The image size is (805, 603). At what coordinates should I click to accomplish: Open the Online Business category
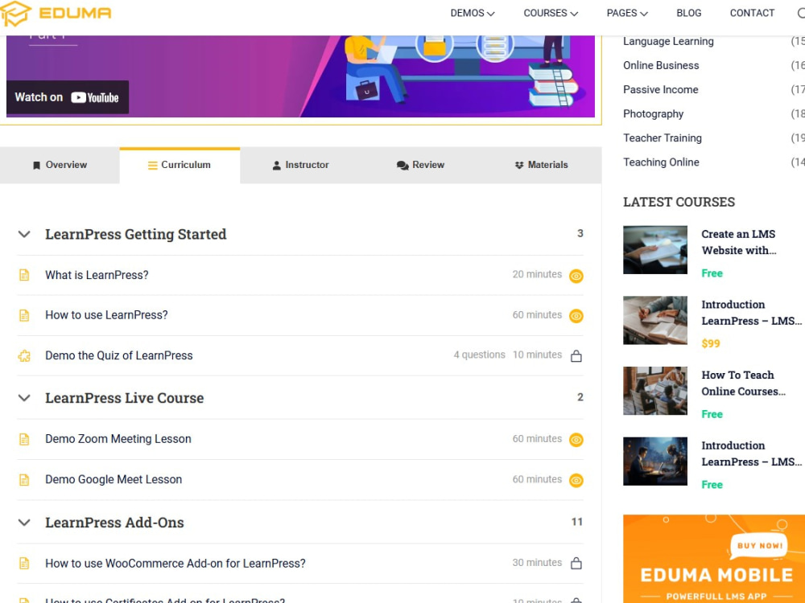[661, 65]
